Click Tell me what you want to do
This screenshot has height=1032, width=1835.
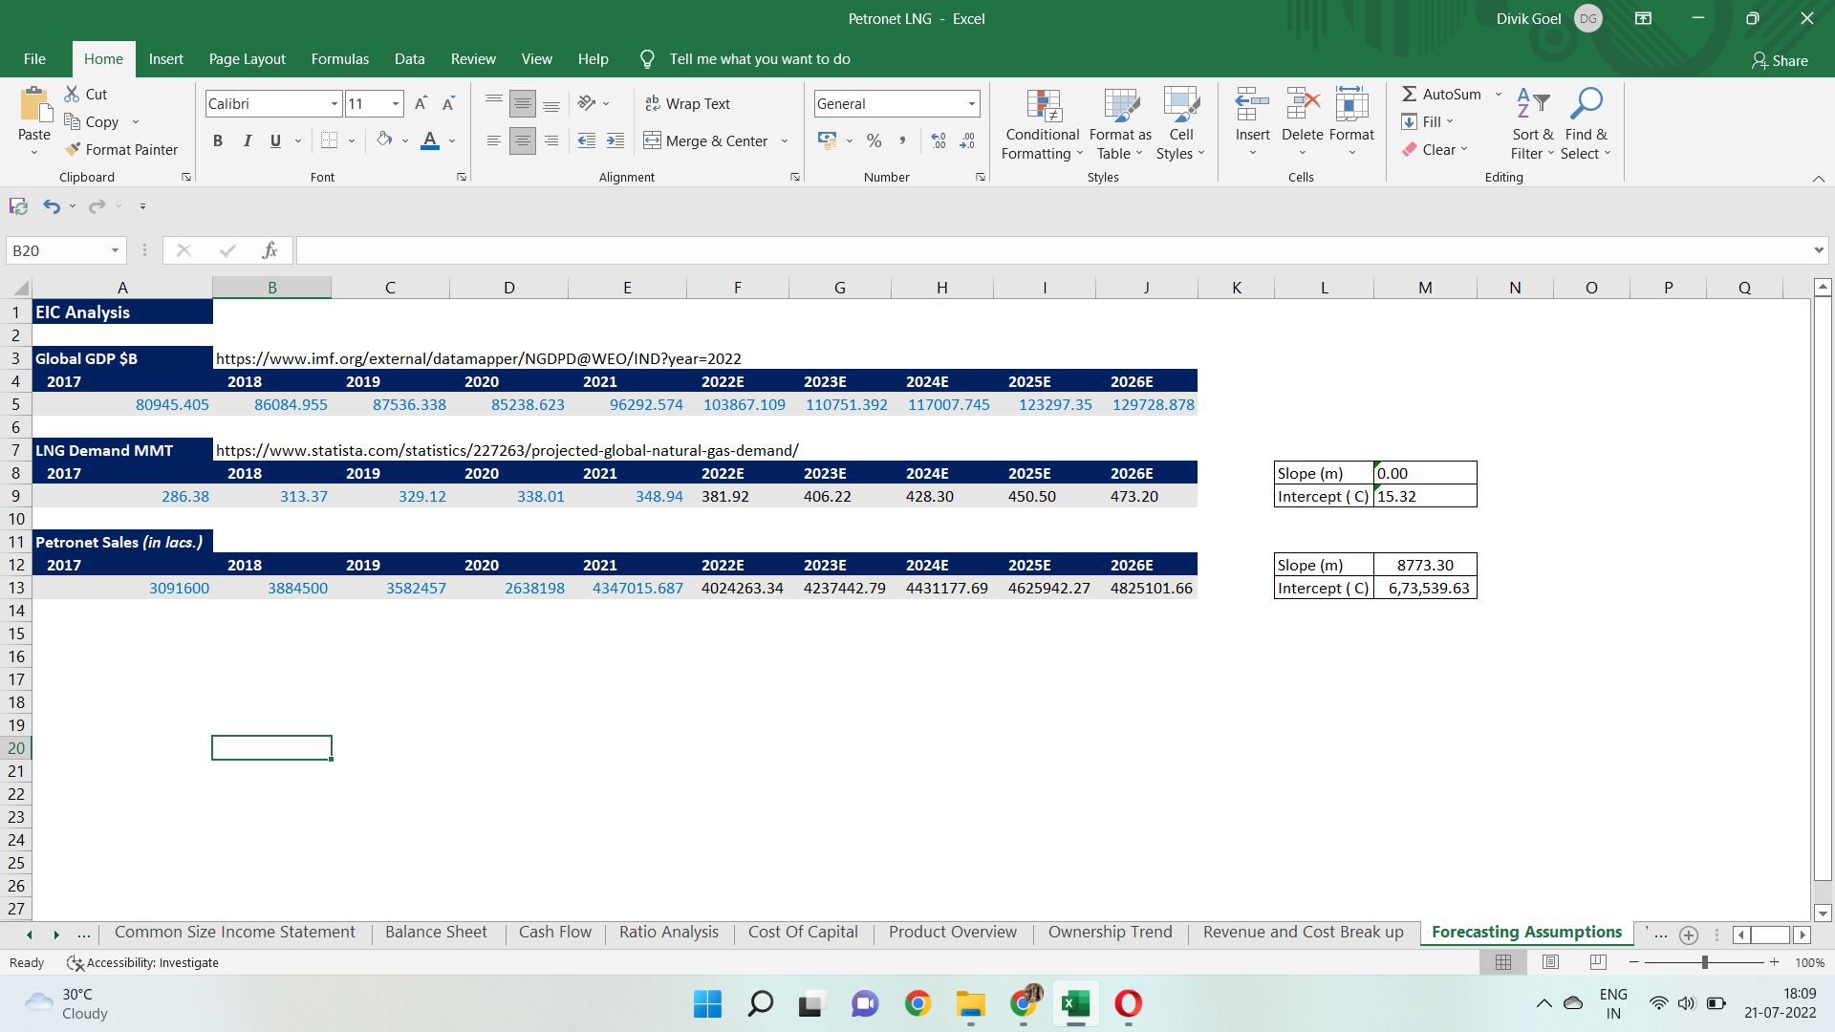click(759, 58)
